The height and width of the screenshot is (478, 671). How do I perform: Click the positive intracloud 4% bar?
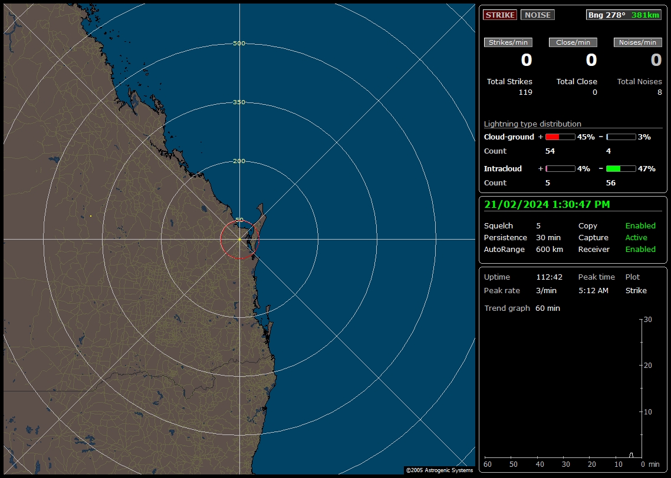tap(560, 169)
